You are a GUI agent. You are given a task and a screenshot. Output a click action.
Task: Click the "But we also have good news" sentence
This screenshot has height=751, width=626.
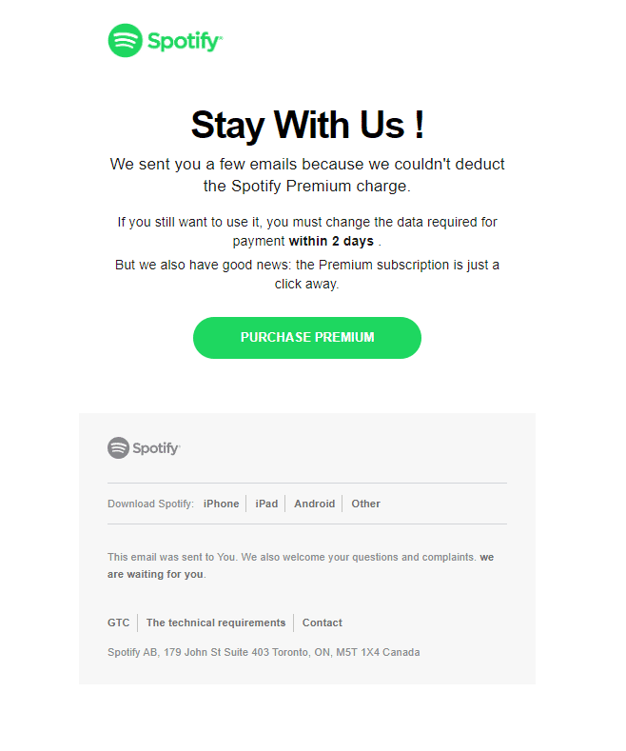307,273
